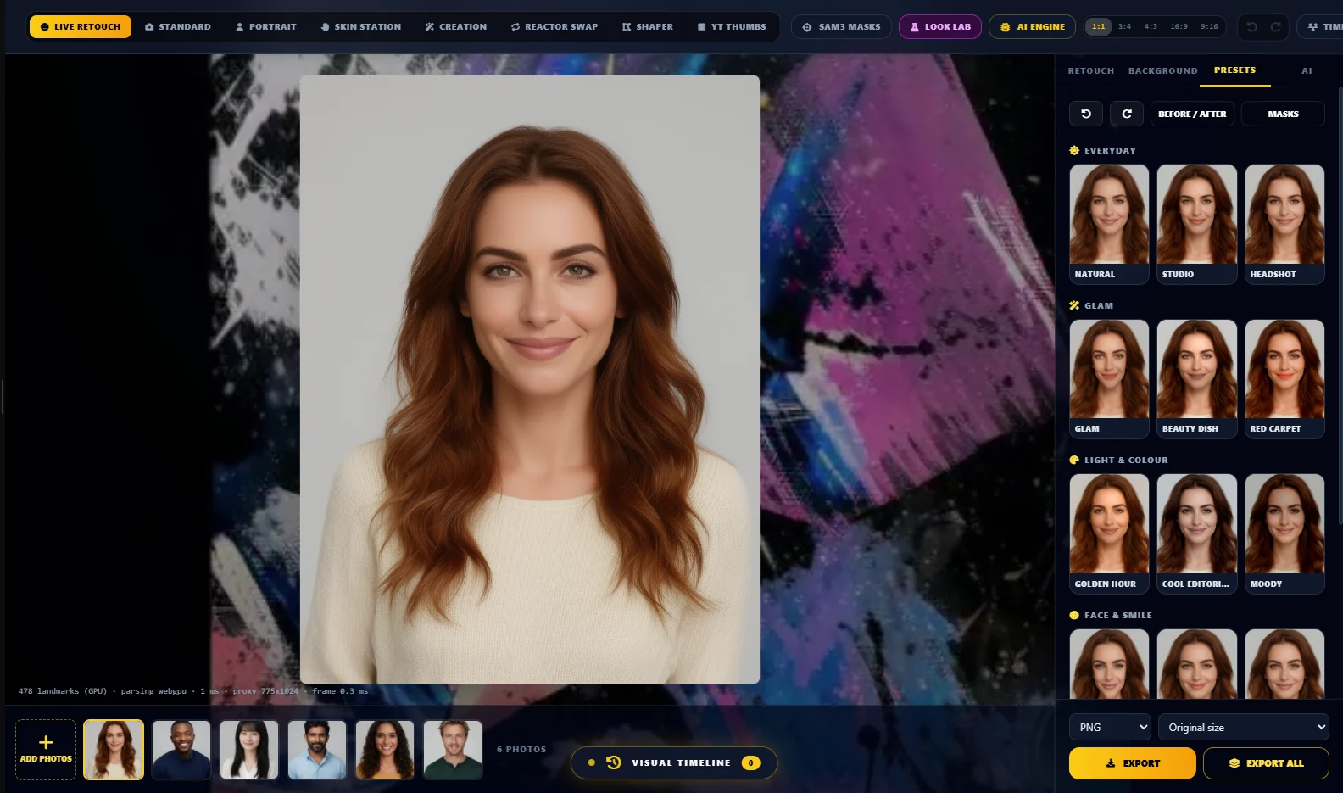Toggle the Before / After comparison

[1192, 114]
